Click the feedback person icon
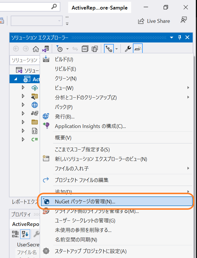 point(184,20)
